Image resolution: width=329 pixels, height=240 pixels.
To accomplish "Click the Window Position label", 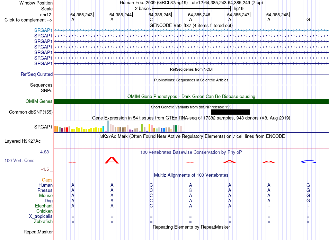I will [36, 3].
